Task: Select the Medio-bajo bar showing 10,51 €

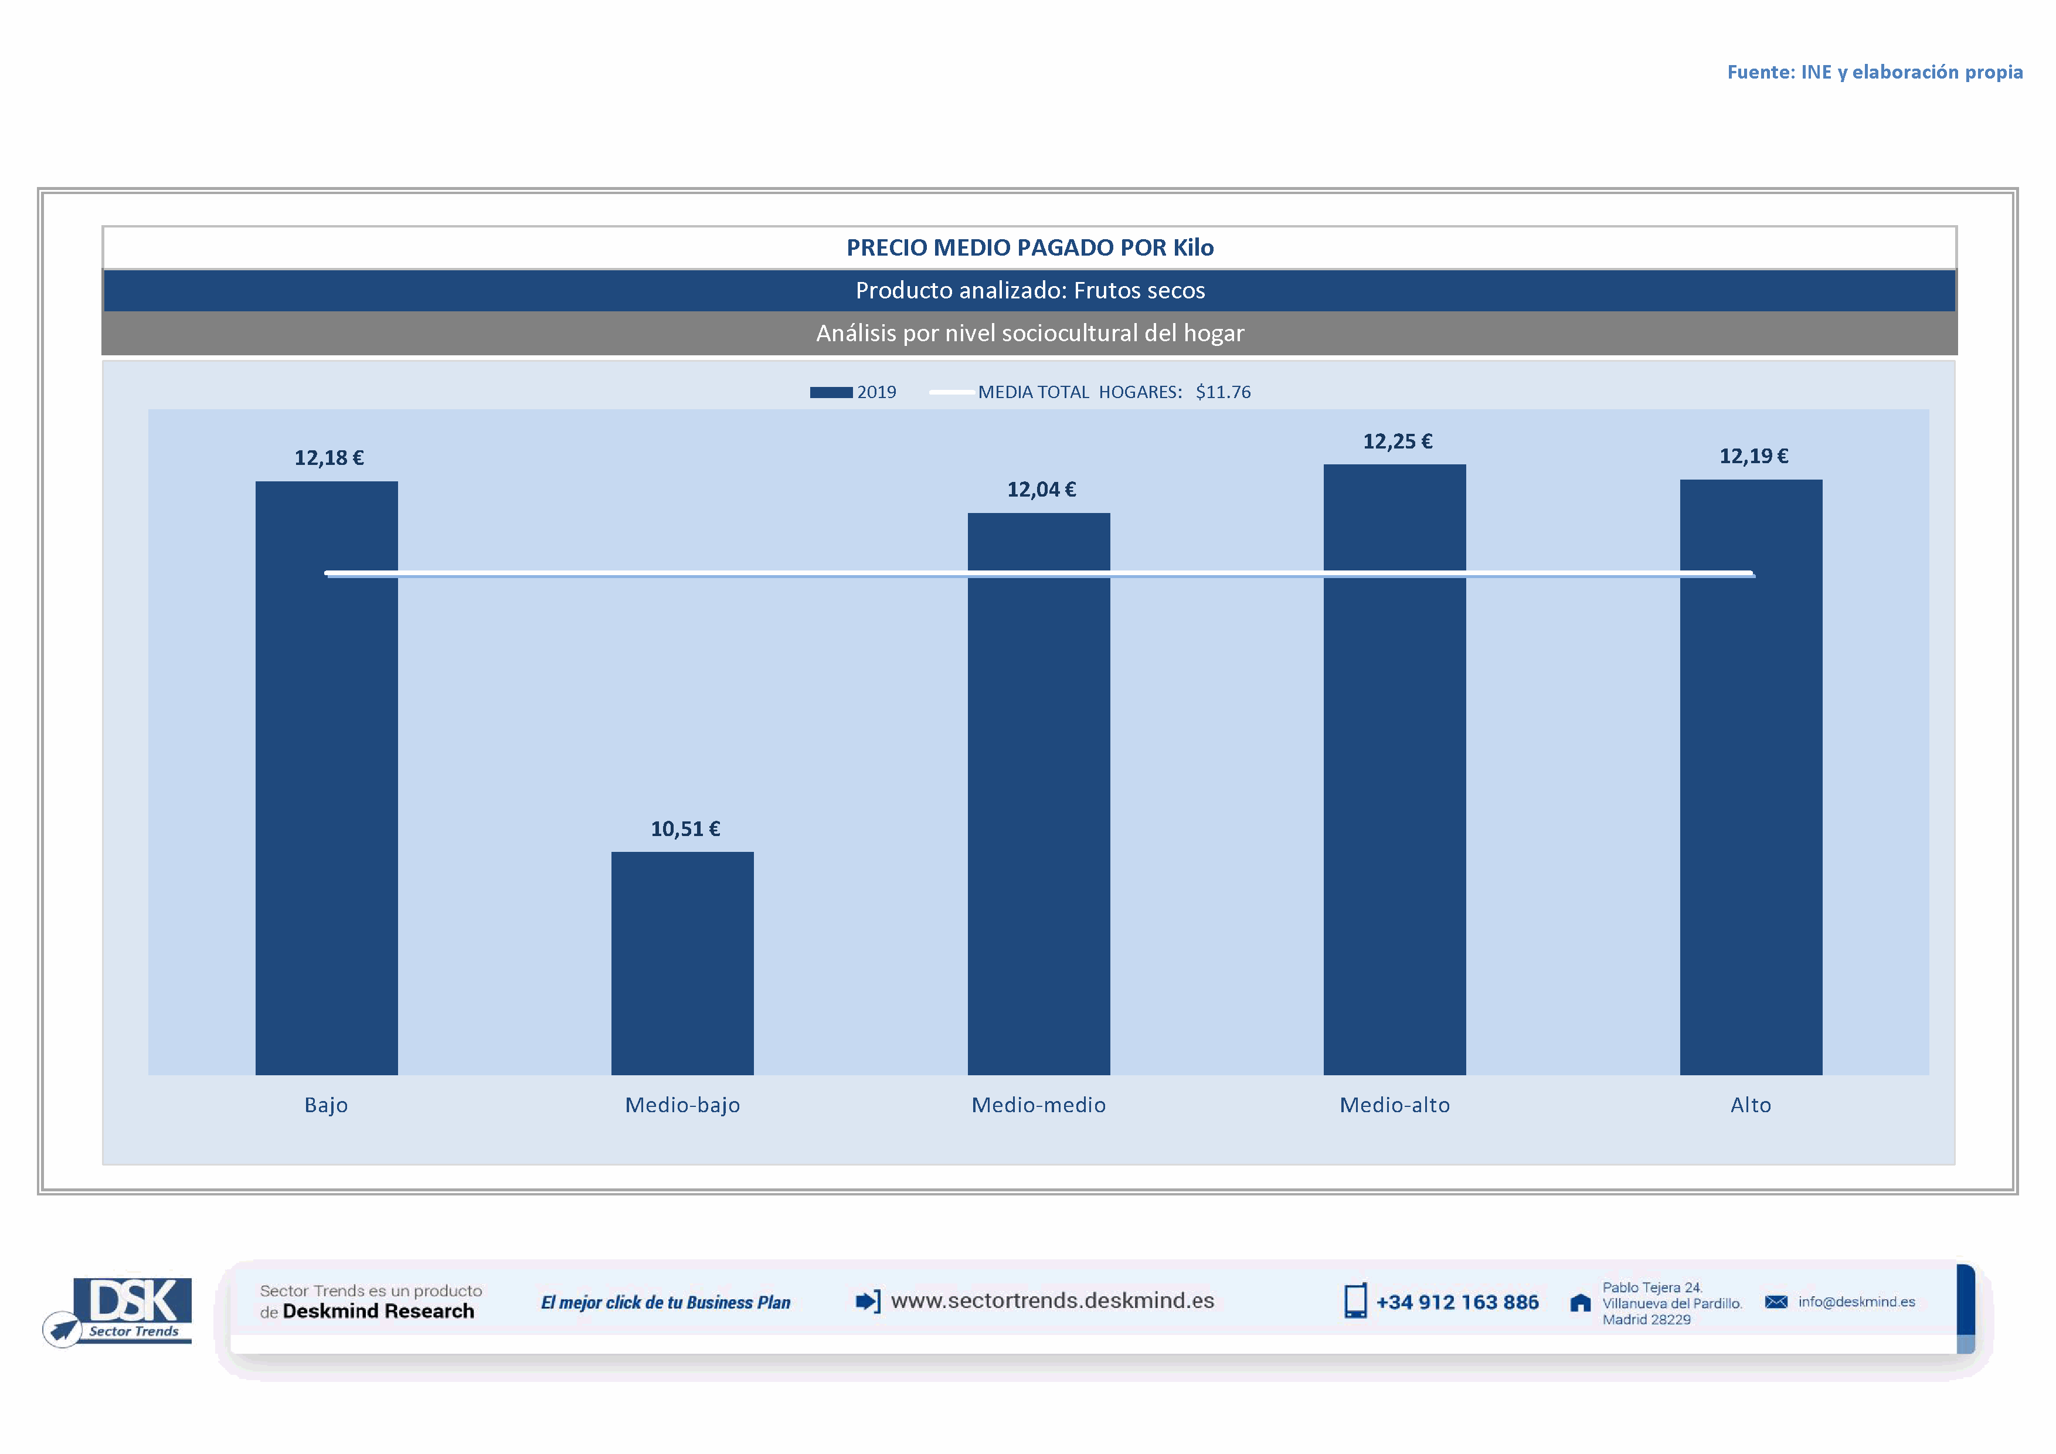Action: click(x=682, y=963)
